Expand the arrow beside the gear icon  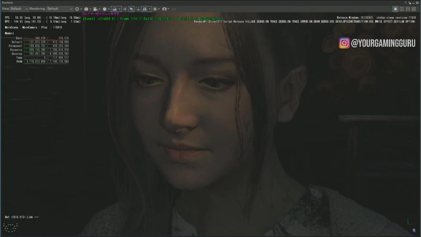81,9
